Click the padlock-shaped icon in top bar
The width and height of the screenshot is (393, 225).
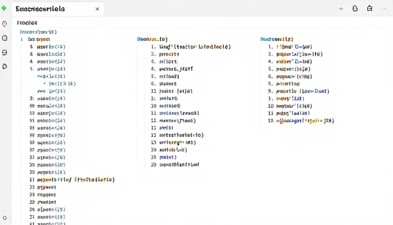tap(355, 9)
